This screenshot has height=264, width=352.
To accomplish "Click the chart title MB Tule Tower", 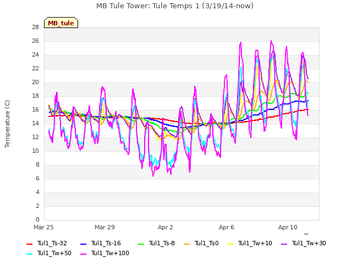I will 175,6.
